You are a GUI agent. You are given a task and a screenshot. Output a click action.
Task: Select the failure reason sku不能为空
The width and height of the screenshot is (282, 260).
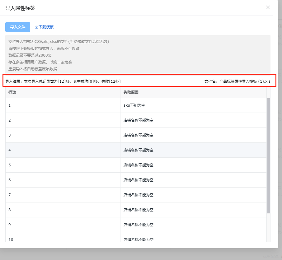(134, 105)
